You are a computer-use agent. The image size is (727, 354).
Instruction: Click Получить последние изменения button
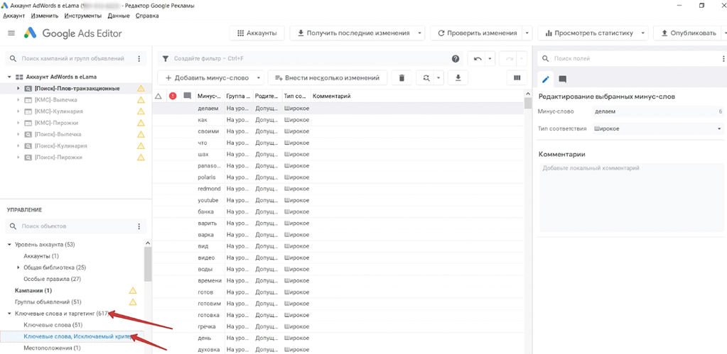tap(353, 33)
